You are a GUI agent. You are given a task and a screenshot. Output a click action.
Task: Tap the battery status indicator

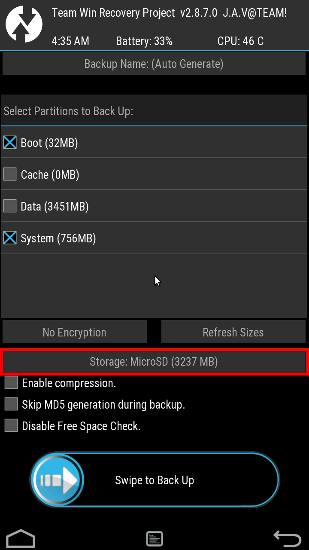[x=144, y=41]
